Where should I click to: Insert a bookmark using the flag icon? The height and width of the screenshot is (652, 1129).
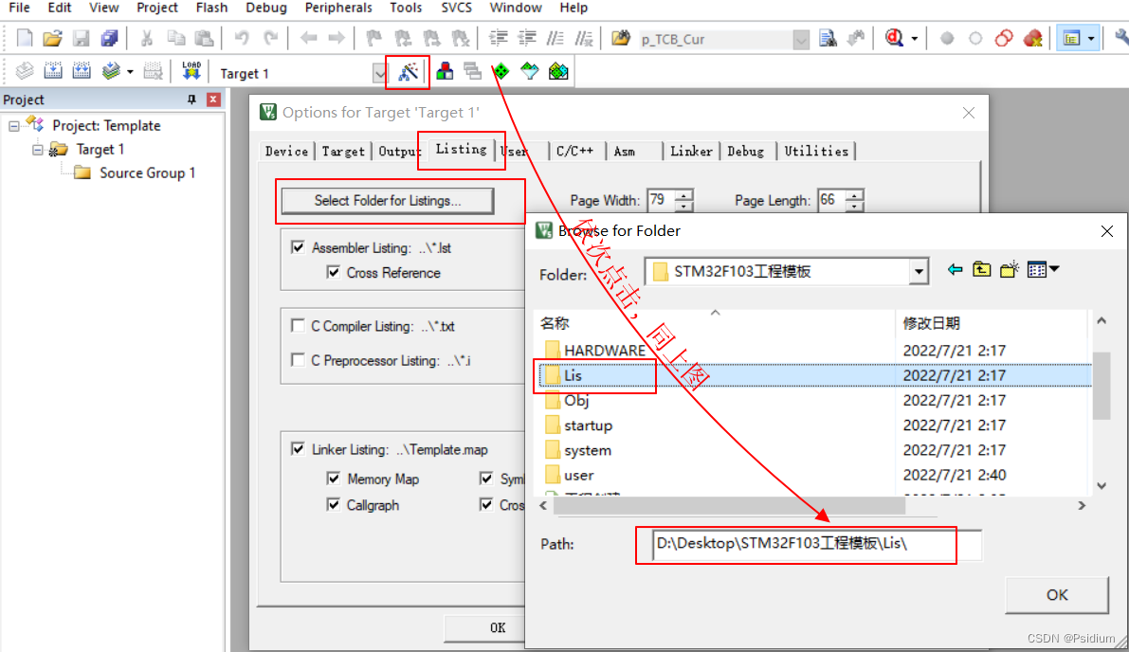pyautogui.click(x=373, y=38)
